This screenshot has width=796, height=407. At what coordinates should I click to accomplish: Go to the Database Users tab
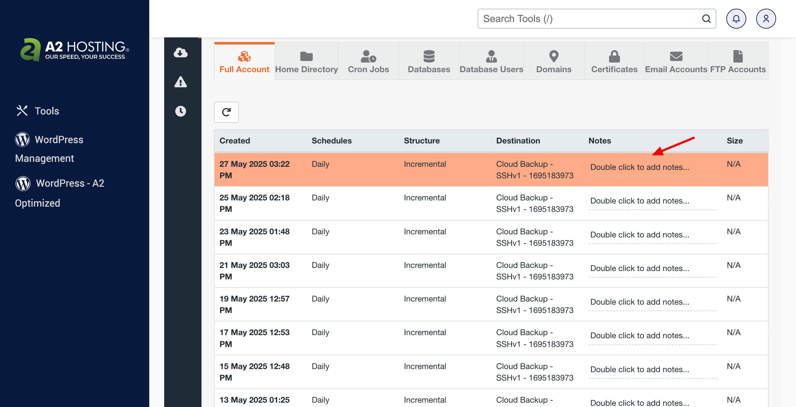coord(491,62)
